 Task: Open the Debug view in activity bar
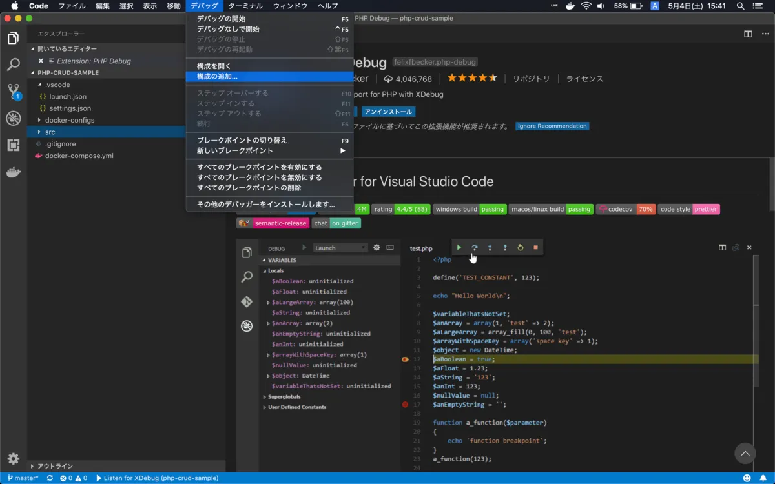pos(13,118)
